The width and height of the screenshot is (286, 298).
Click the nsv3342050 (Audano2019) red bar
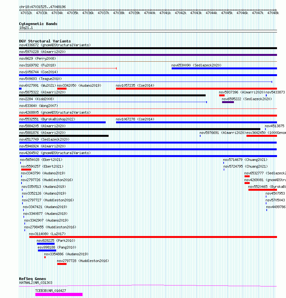[62, 89]
